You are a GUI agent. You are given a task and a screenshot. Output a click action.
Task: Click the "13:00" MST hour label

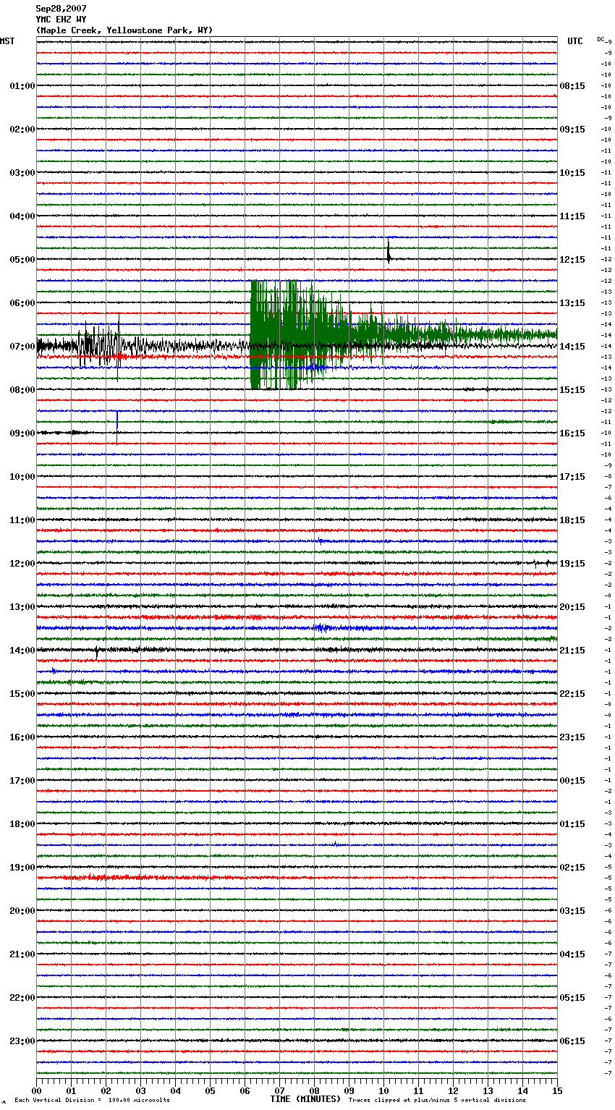click(22, 607)
